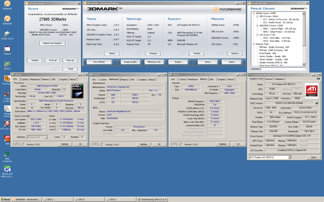The height and width of the screenshot is (202, 324).
Task: Open the Validation tab in GPU-Z
Action: coord(279,79)
